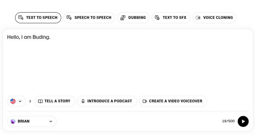Click the microphone icon on Introduce a Podcast
The image size is (255, 134).
(83, 101)
